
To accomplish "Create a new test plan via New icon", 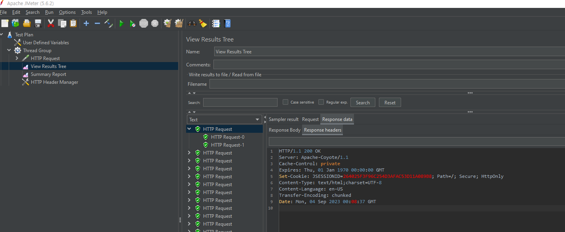I will pos(5,23).
